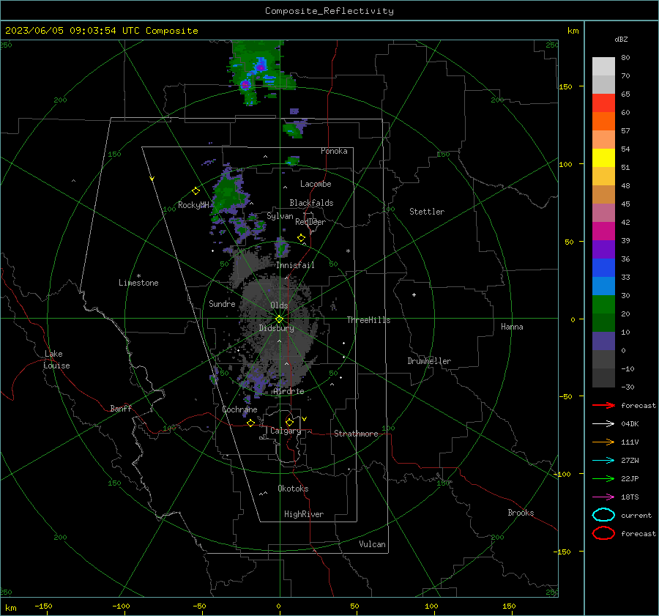659x616 pixels.
Task: Click the white plus marker west of Hanna
Action: pyautogui.click(x=414, y=294)
